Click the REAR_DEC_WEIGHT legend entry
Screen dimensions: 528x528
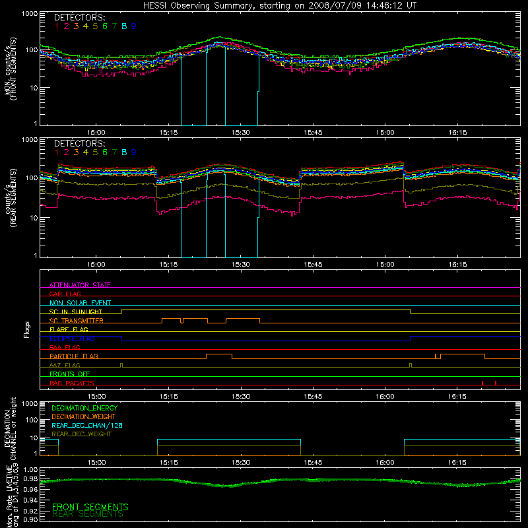pos(81,434)
